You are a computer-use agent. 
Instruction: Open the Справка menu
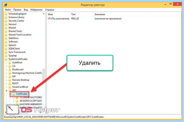(x=49, y=10)
